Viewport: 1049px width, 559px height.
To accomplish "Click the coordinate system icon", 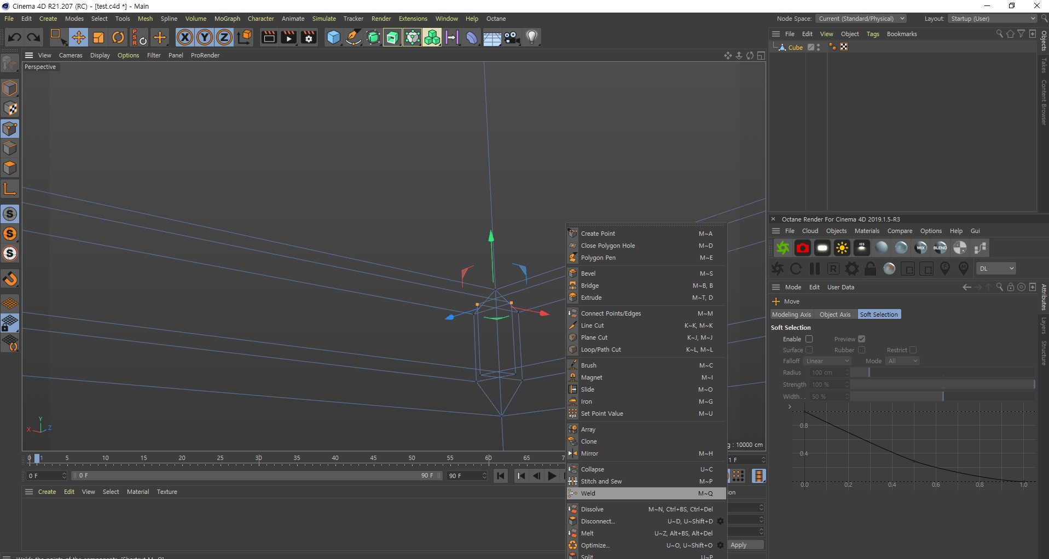I will pyautogui.click(x=245, y=37).
